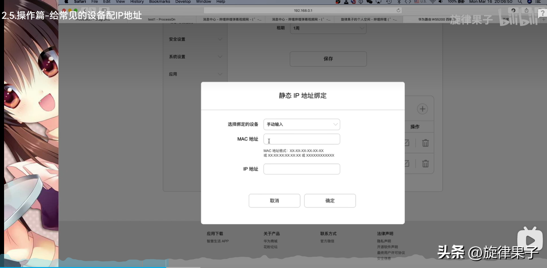Switch to the test1 - ProcessOn tab
Viewport: 547px width, 268px height.
(x=161, y=19)
